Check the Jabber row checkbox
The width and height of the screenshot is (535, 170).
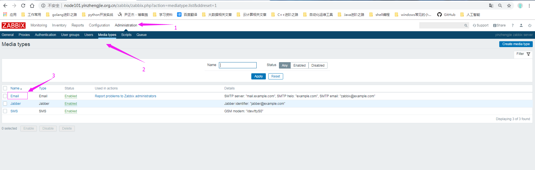point(5,104)
